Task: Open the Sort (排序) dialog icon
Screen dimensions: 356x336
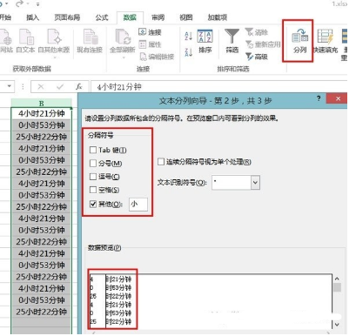Action: (x=205, y=37)
